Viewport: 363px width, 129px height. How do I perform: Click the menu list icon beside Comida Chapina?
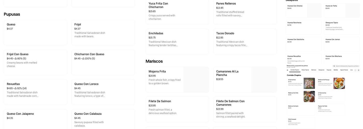click(287, 70)
